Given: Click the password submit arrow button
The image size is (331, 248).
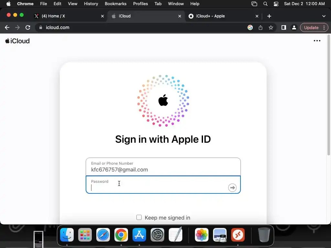Looking at the screenshot, I should click(x=232, y=188).
